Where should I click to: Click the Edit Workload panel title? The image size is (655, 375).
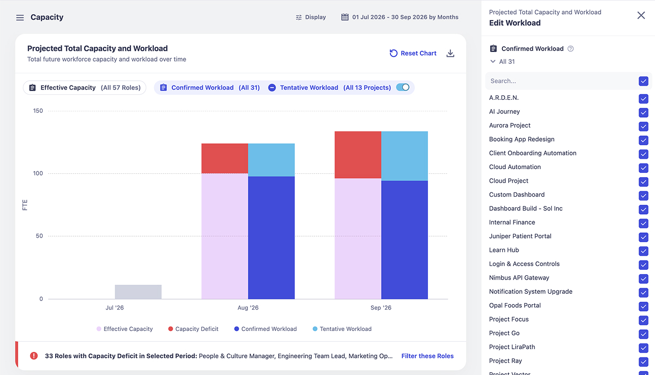[x=515, y=23]
